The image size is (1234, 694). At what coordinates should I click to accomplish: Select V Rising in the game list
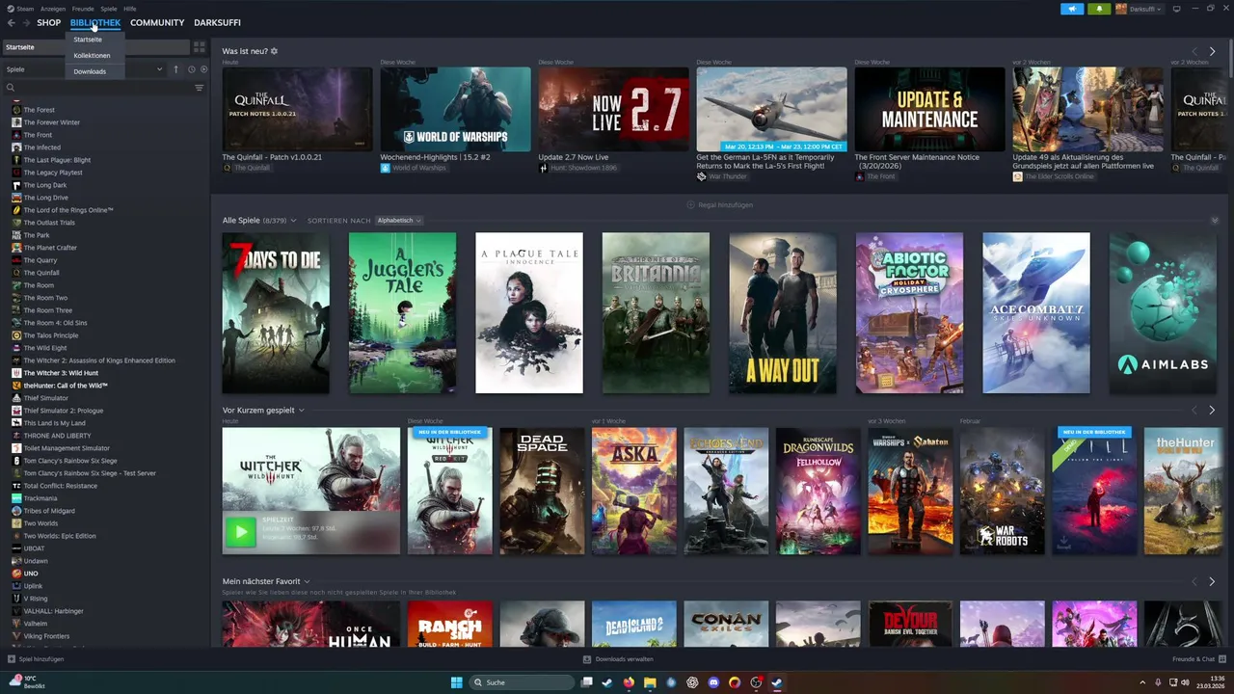[36, 599]
